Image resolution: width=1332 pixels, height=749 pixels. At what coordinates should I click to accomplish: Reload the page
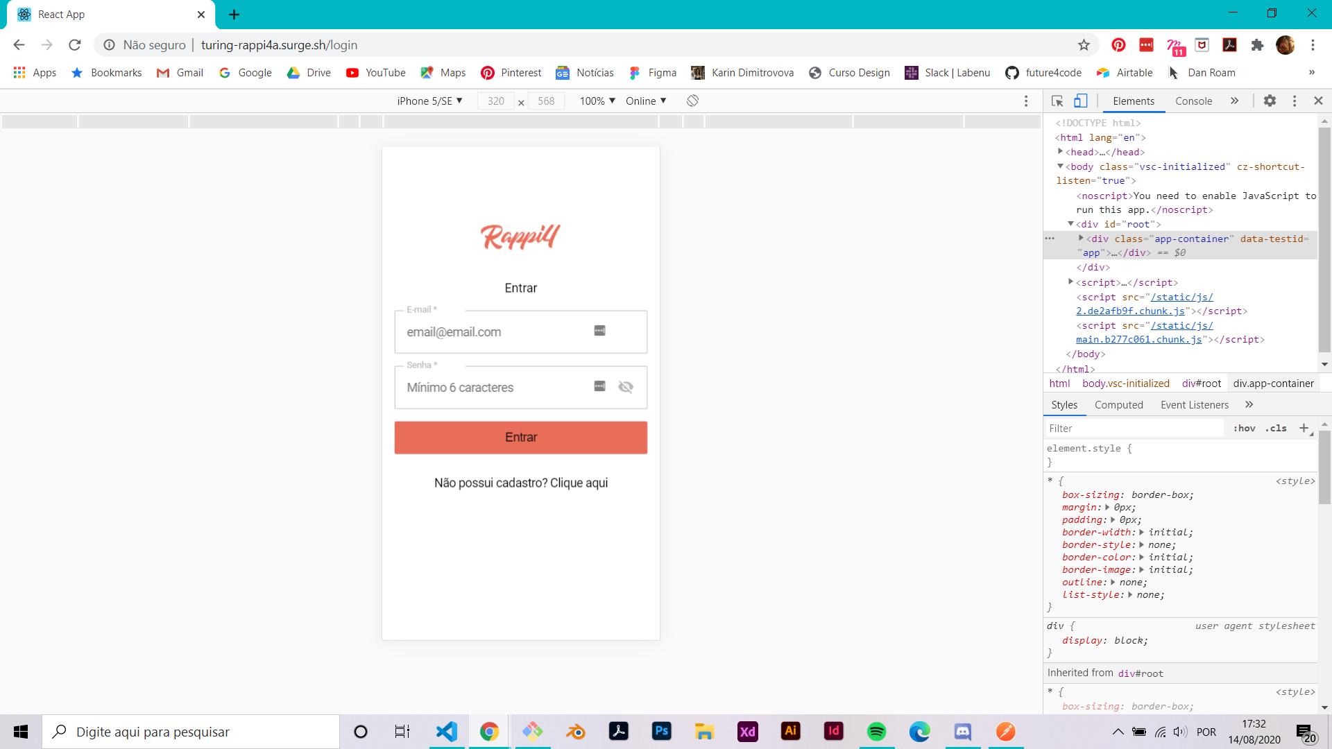[75, 45]
